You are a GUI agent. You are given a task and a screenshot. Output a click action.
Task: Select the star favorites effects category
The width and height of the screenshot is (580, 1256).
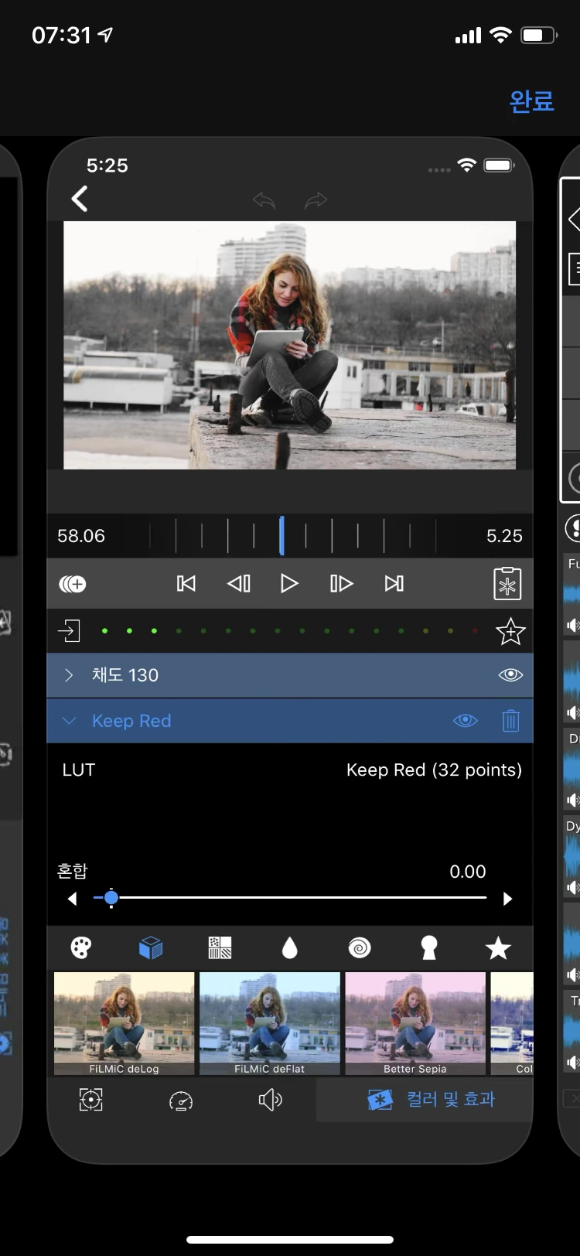coord(498,947)
